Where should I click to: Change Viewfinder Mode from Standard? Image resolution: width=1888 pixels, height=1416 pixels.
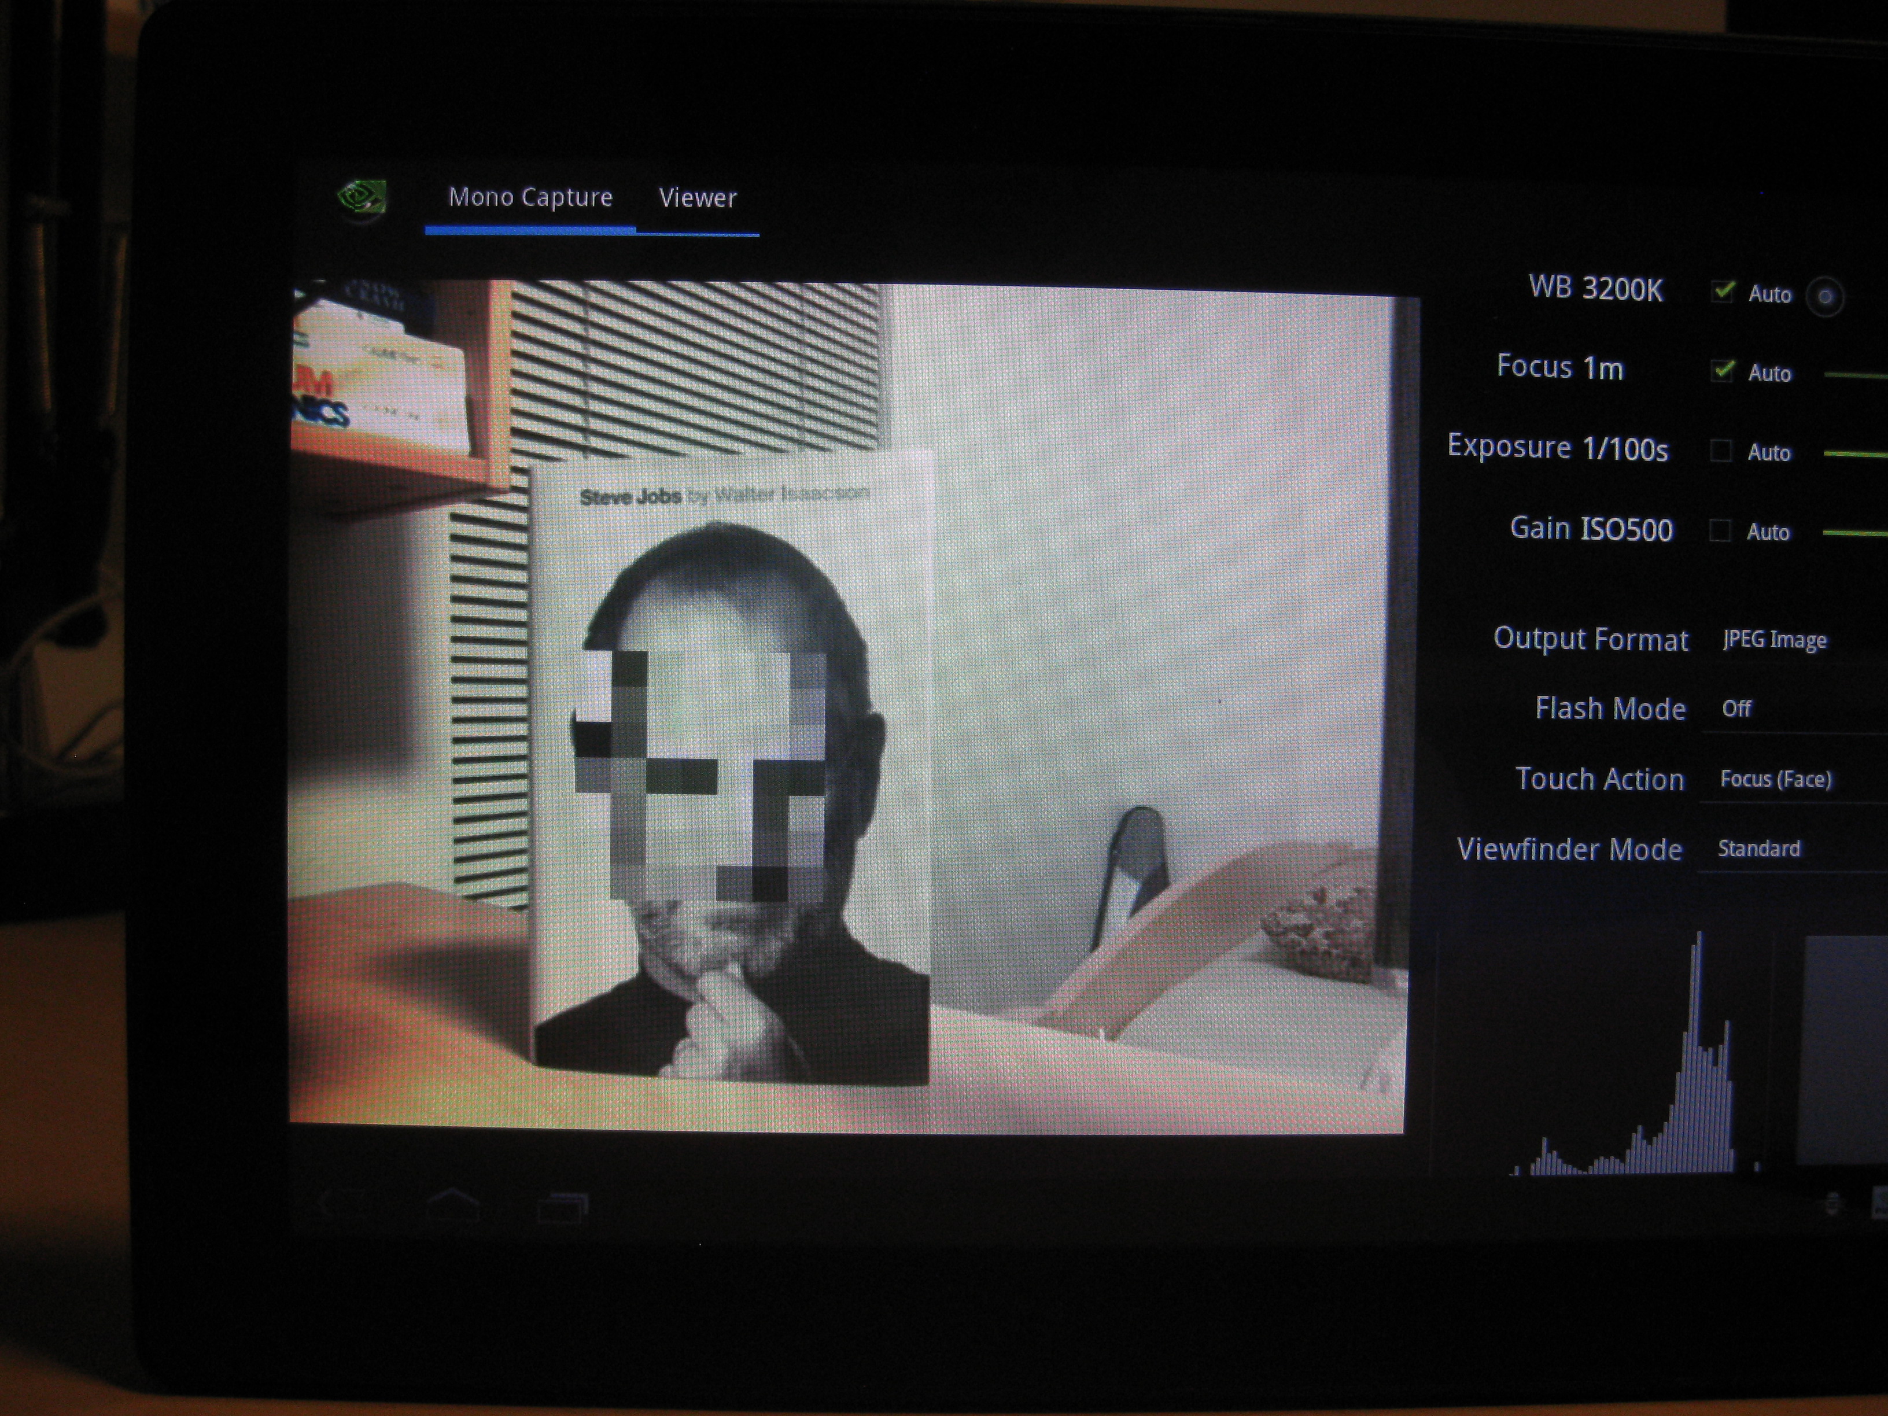tap(1760, 849)
